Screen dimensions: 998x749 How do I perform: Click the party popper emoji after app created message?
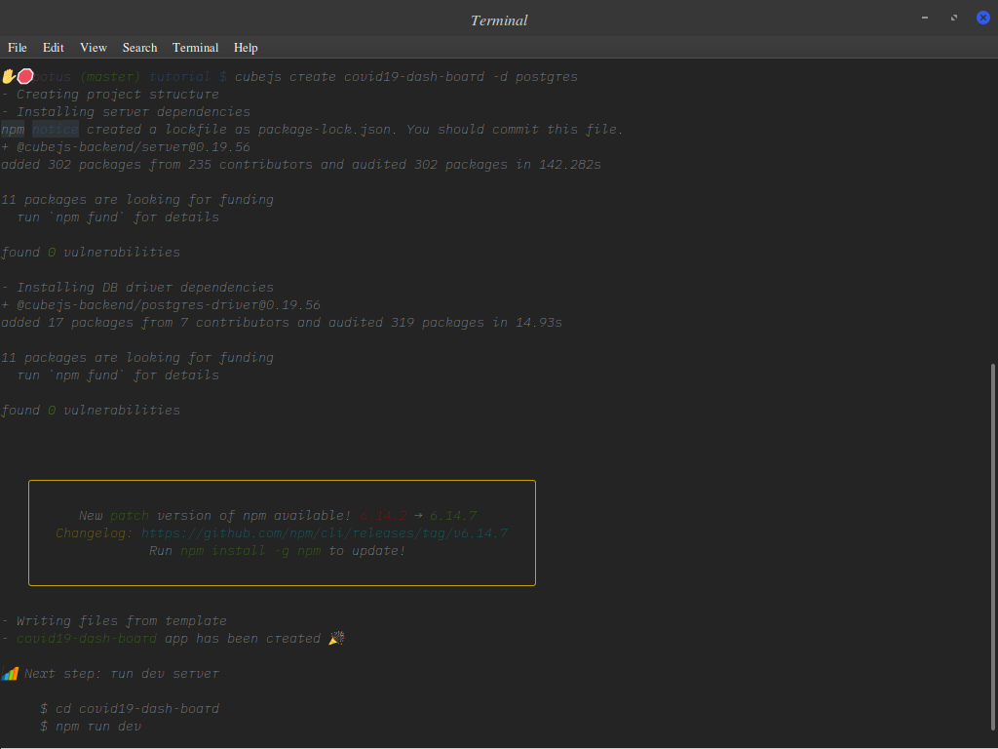click(x=336, y=638)
